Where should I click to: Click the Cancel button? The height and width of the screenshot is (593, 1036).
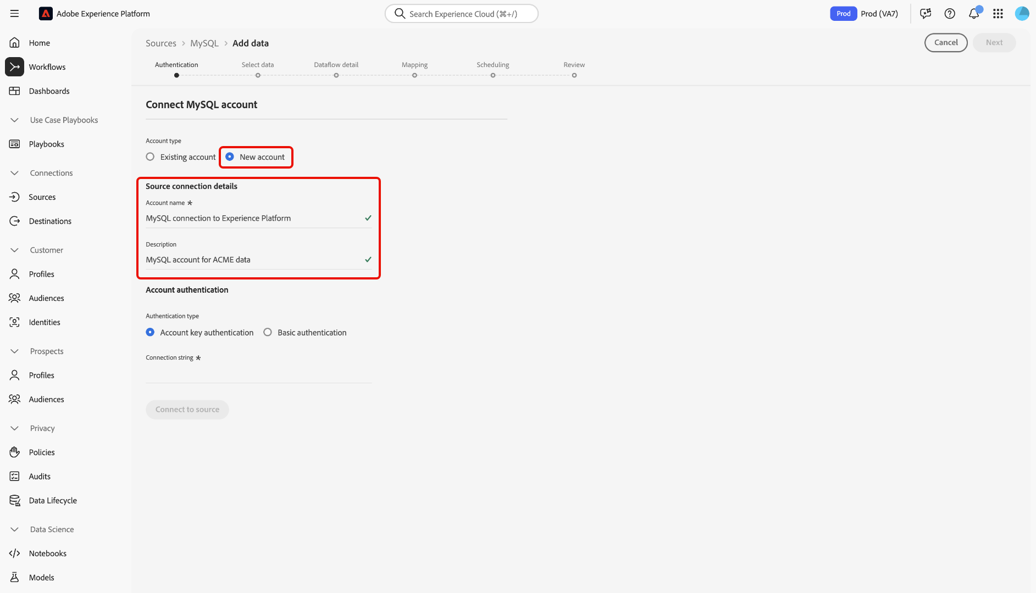click(946, 43)
